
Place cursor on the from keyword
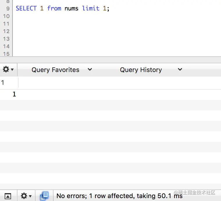pos(54,8)
